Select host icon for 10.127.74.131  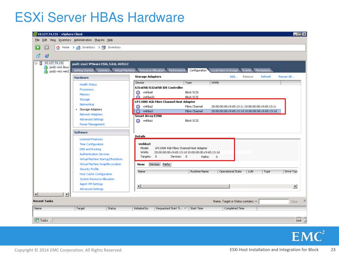point(41,63)
